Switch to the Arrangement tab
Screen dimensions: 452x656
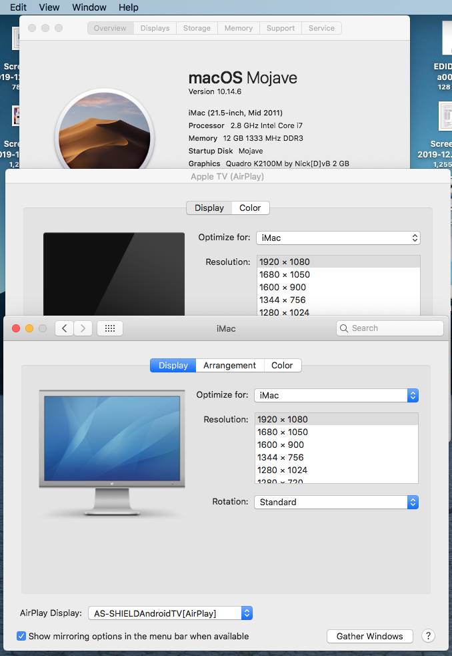coord(229,365)
